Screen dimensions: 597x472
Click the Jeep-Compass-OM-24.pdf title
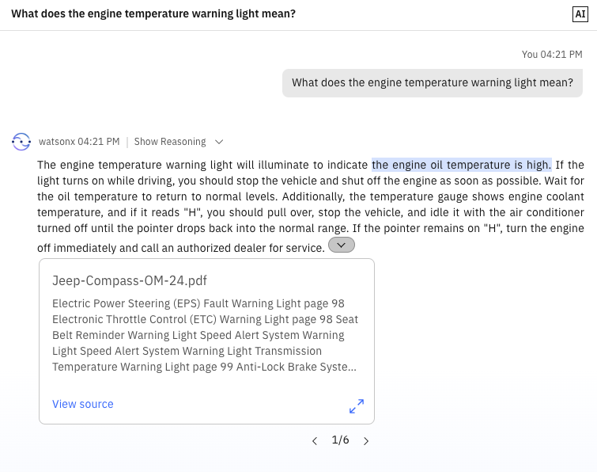click(x=130, y=280)
